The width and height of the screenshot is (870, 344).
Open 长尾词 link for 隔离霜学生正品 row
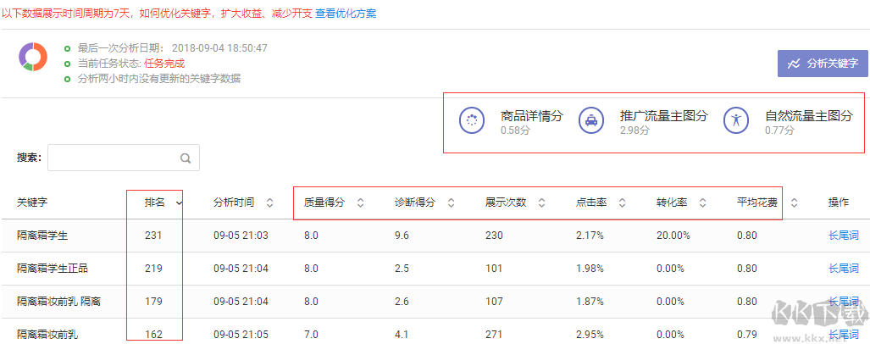point(843,269)
